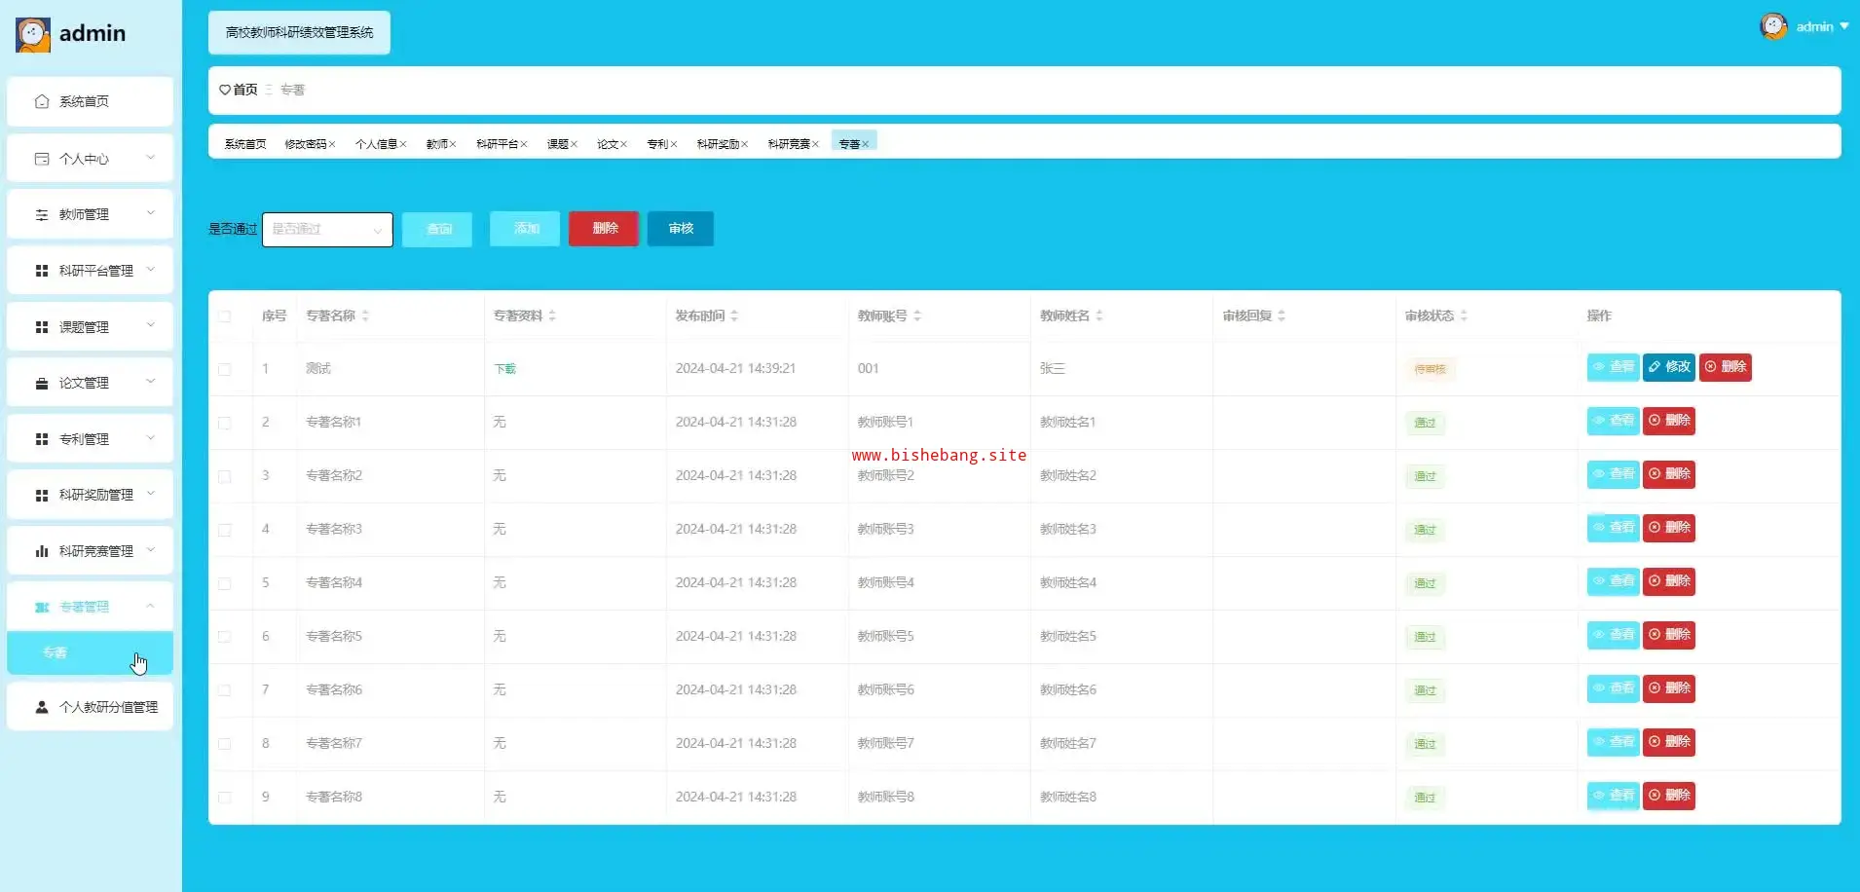This screenshot has height=892, width=1860.
Task: Close the 科研竞赛 tab with its X
Action: pos(816,144)
